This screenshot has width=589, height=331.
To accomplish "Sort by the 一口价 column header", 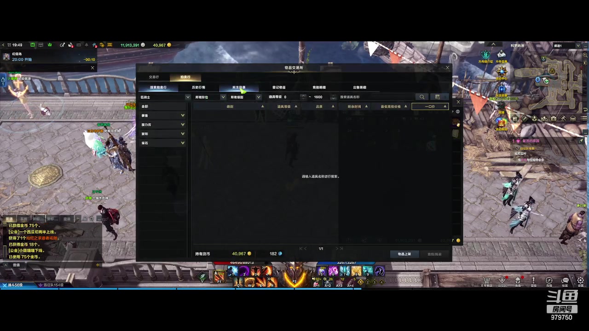I will (430, 106).
